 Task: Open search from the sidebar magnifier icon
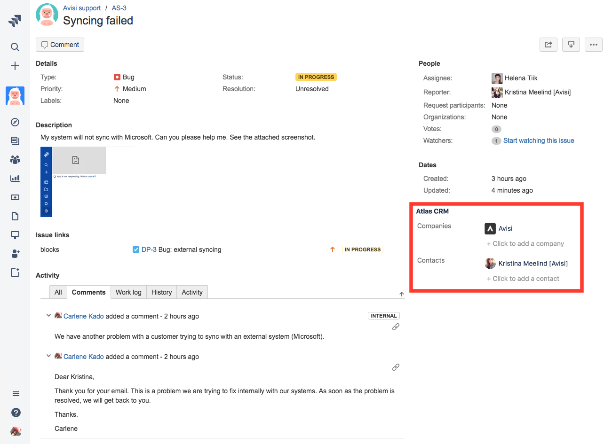click(15, 47)
